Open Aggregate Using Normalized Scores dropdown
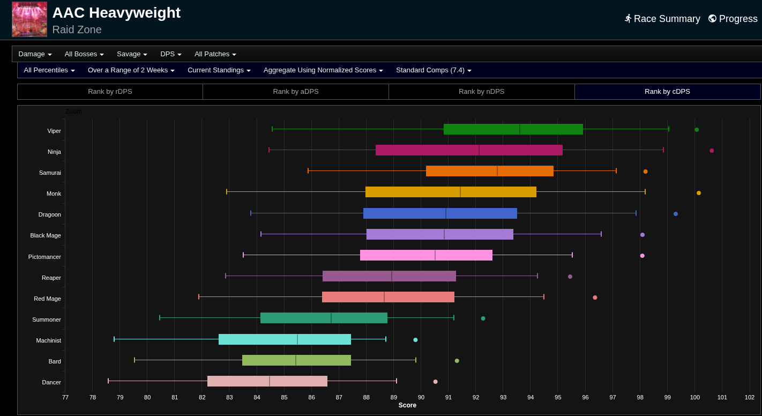Screen dimensions: 762x416 pos(323,70)
